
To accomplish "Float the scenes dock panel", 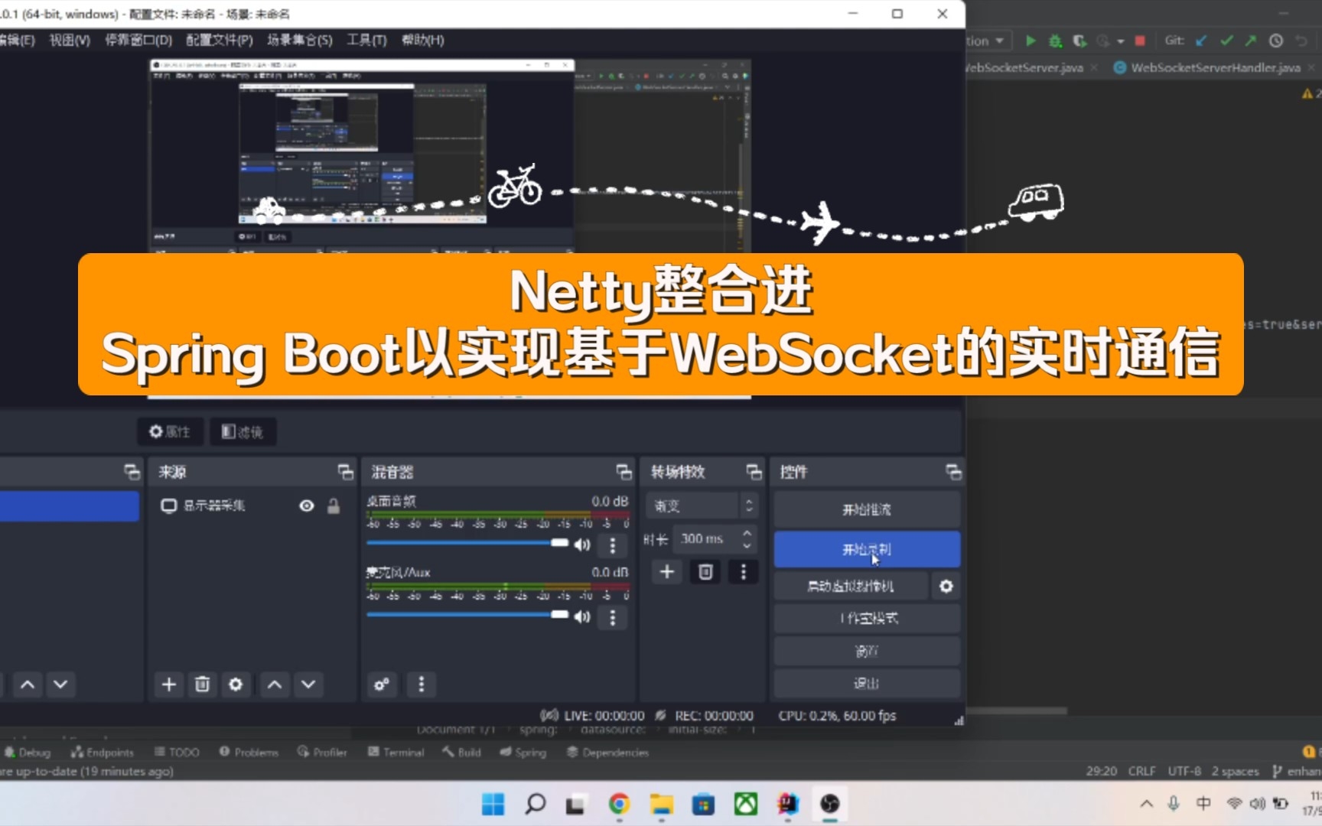I will click(x=132, y=472).
